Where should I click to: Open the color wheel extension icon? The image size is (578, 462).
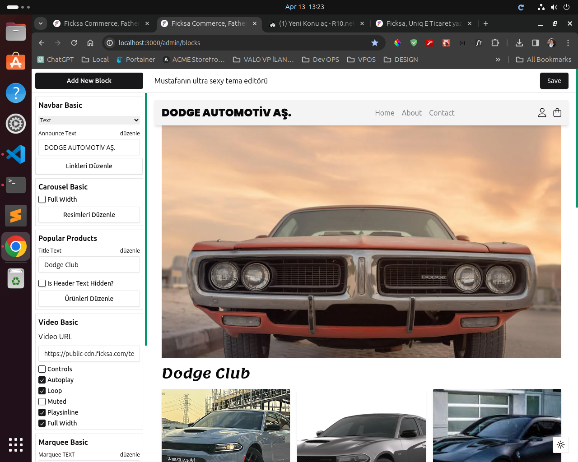click(397, 43)
